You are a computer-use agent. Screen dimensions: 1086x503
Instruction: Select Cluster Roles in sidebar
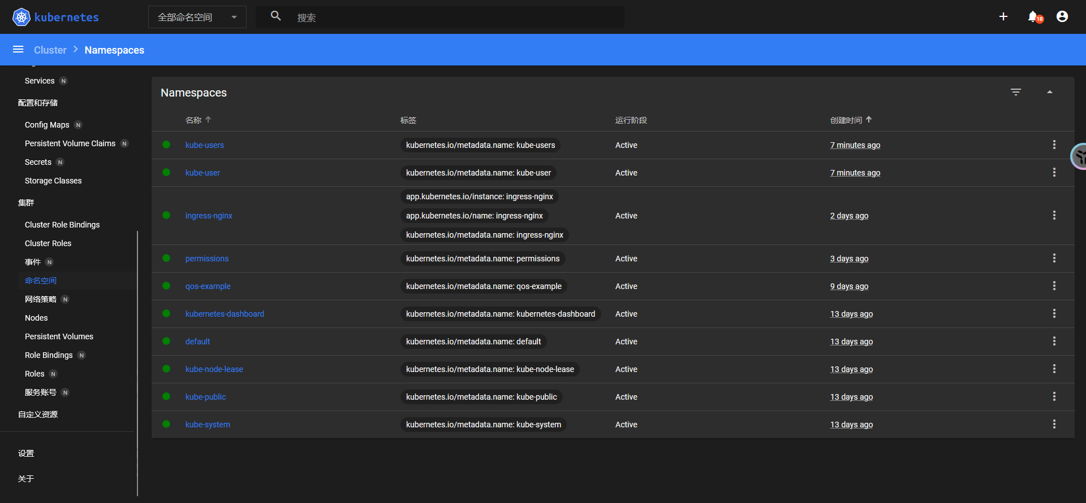coord(48,243)
